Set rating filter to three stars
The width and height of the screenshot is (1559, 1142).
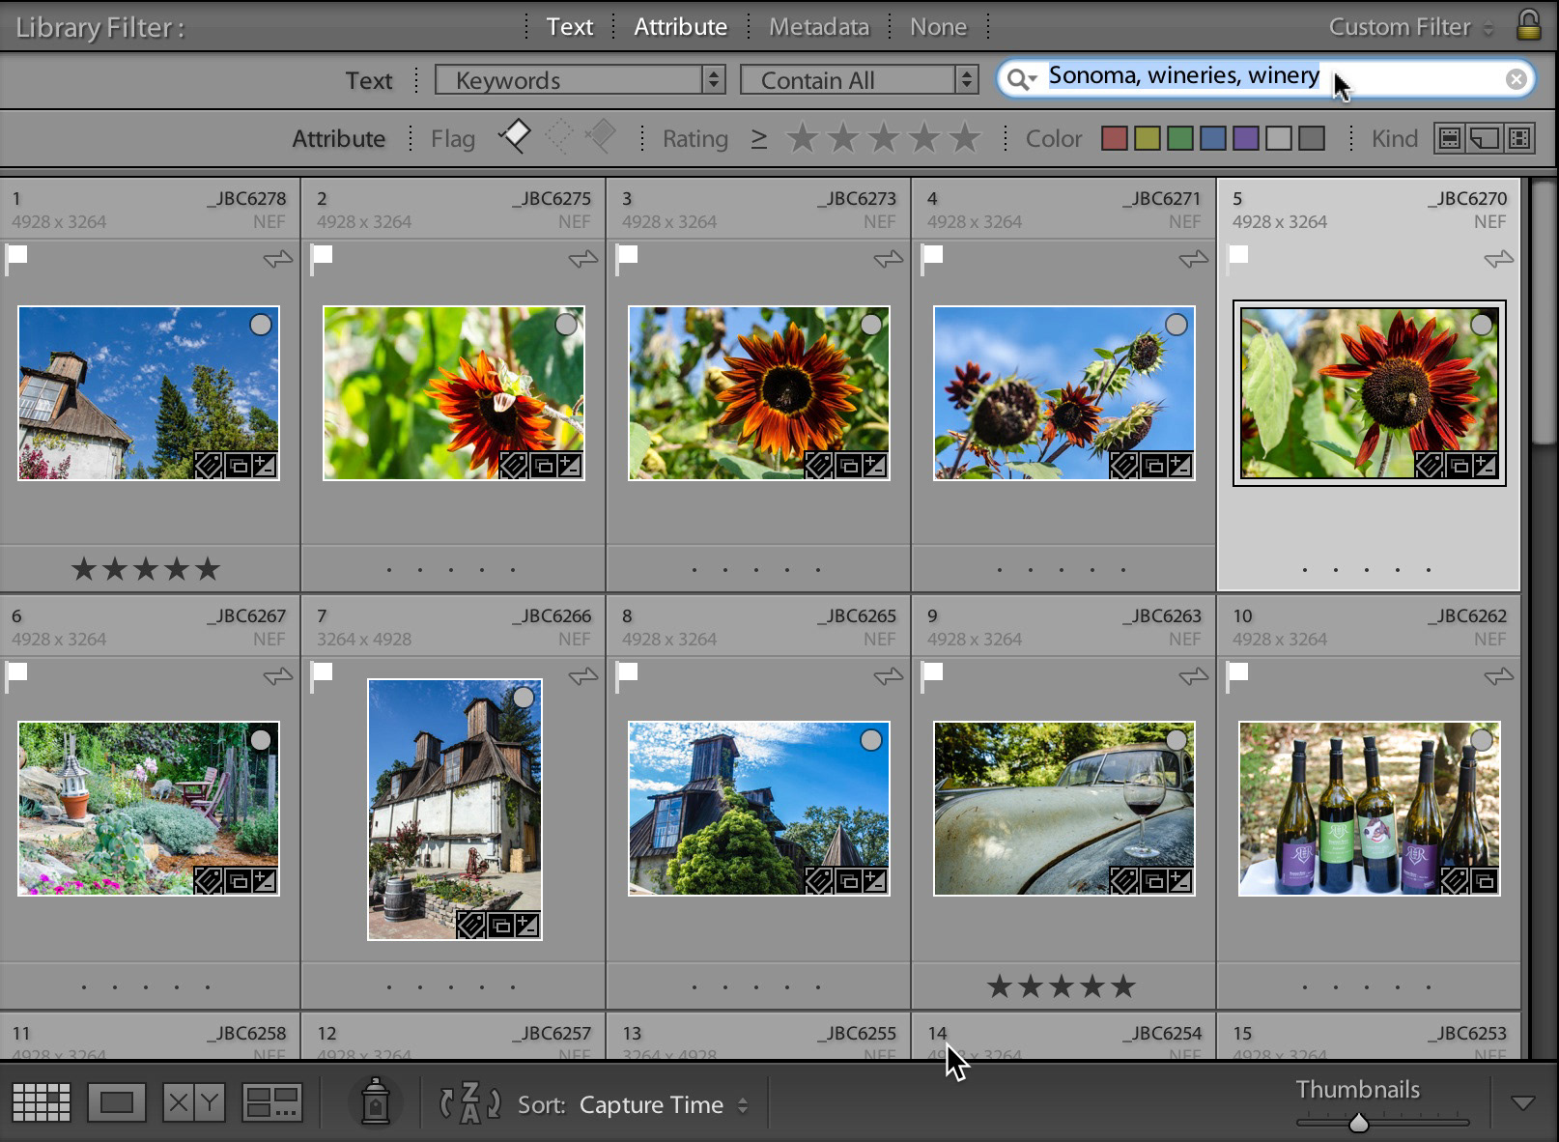pos(883,138)
